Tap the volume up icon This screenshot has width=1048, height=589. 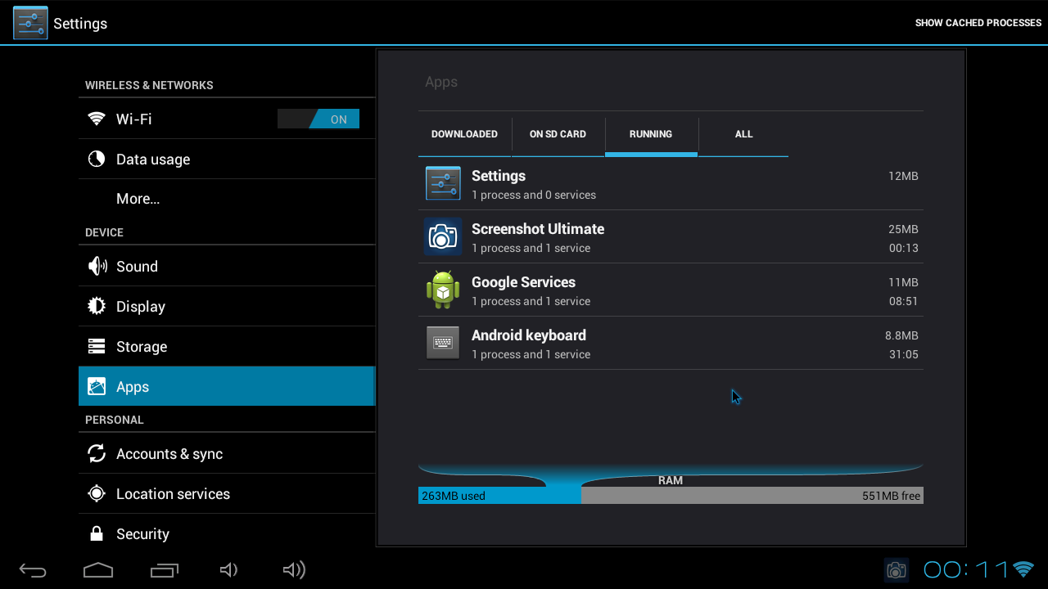pyautogui.click(x=294, y=570)
